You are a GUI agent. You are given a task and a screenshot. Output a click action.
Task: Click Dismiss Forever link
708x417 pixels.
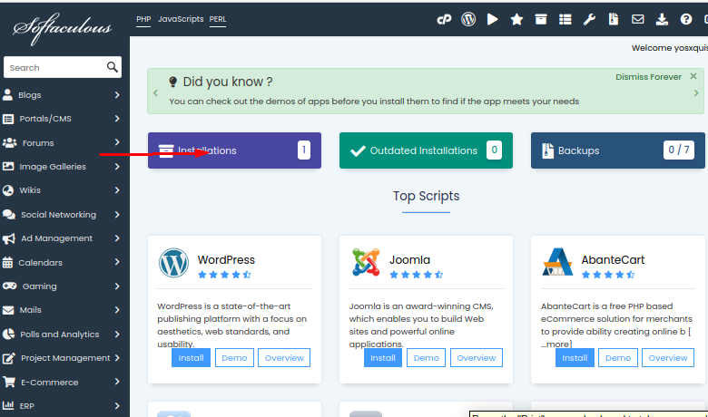tap(648, 77)
